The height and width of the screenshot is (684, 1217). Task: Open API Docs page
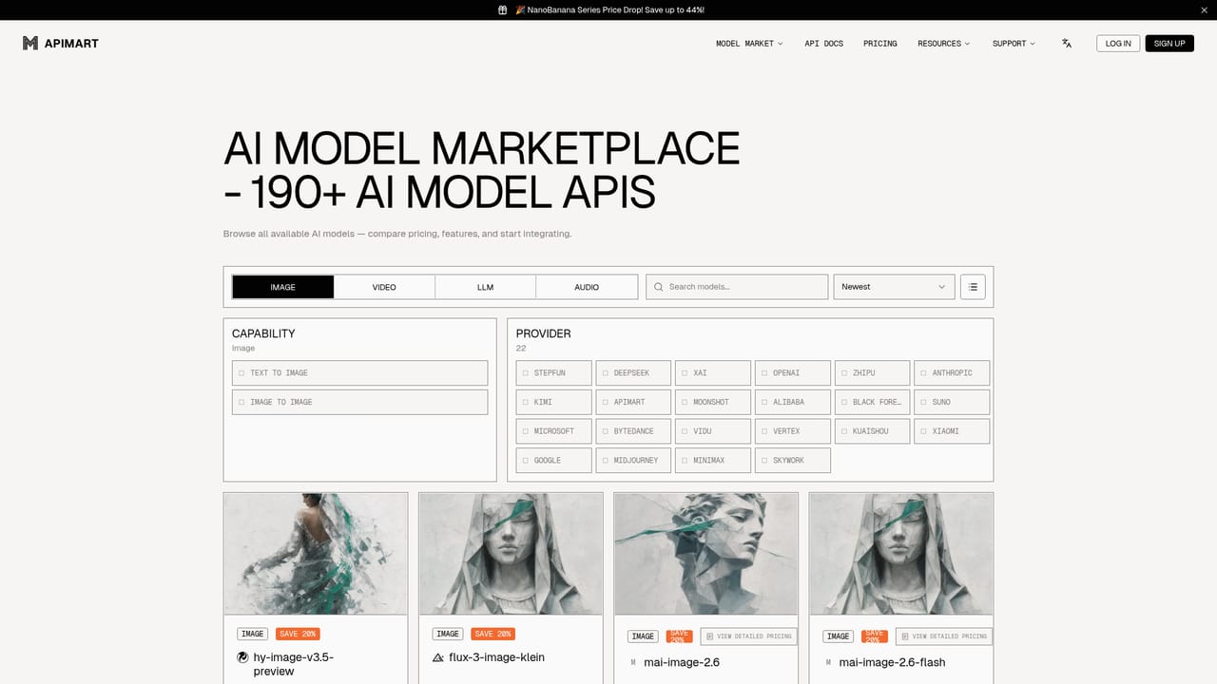coord(823,44)
